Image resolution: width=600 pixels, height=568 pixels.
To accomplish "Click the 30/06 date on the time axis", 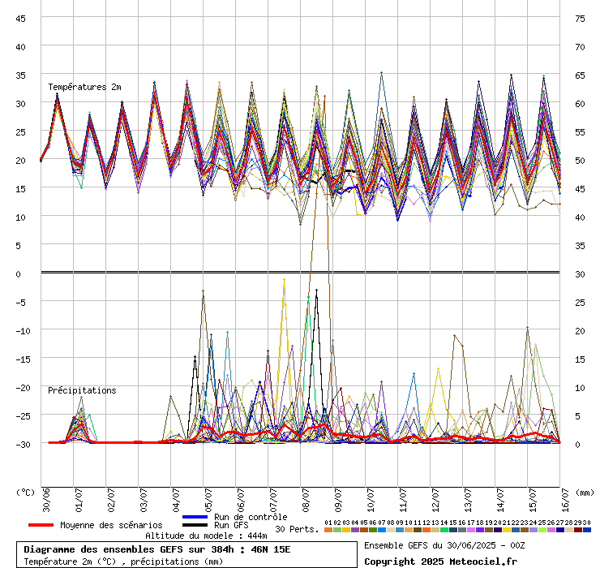I will click(x=47, y=497).
